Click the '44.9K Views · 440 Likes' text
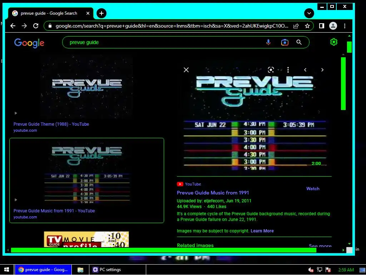 tap(202, 207)
